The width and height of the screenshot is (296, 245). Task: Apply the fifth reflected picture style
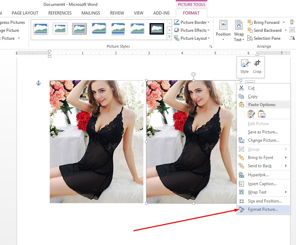[118, 29]
